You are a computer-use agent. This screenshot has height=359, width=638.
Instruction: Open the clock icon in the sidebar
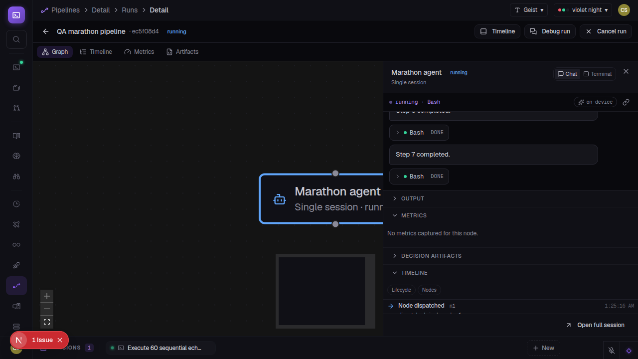16,204
